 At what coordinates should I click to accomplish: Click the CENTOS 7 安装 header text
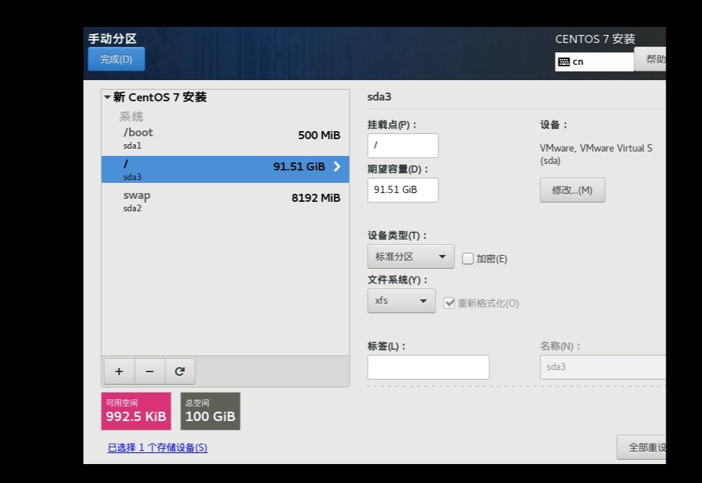click(595, 39)
